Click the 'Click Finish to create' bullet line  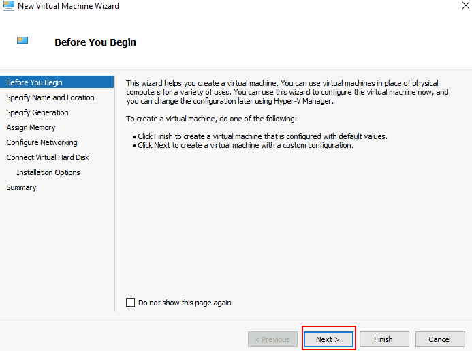pos(262,136)
